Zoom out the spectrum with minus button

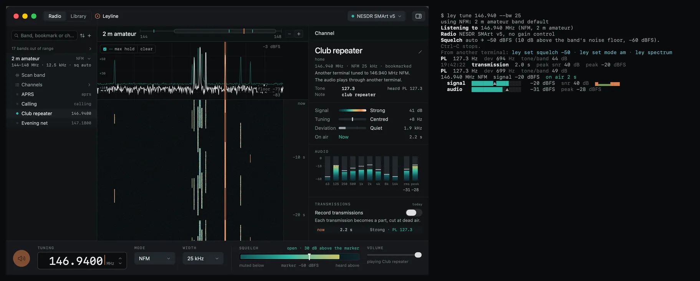(290, 34)
